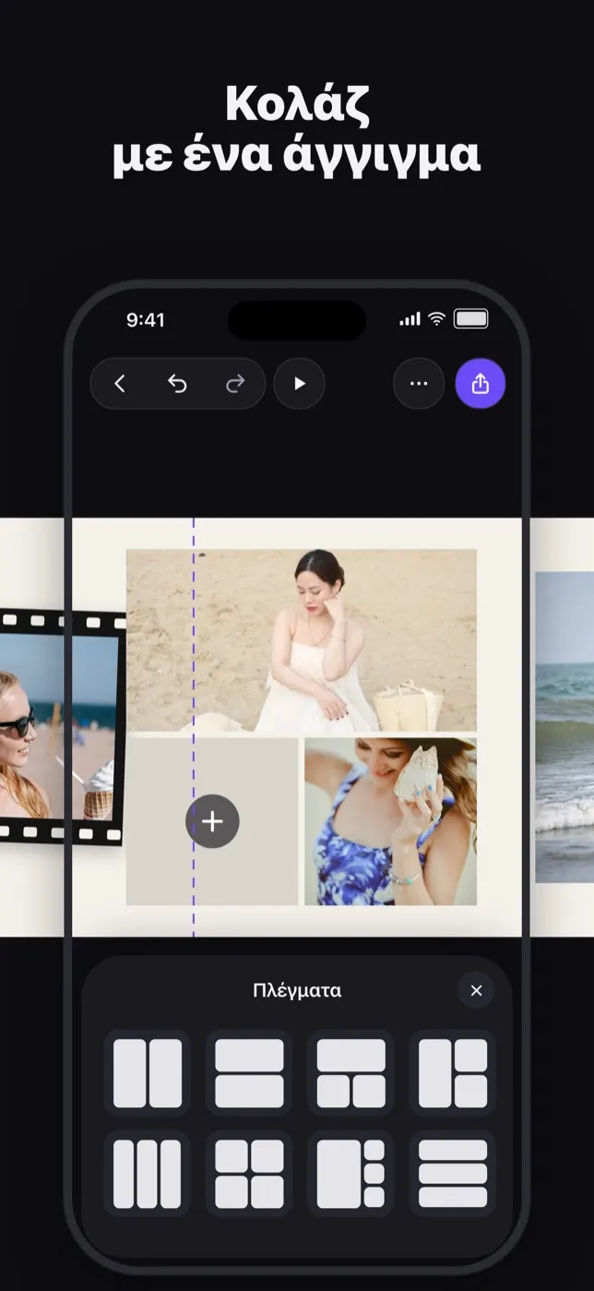
Task: Select the two-by-two four cell grid
Action: (x=249, y=1174)
